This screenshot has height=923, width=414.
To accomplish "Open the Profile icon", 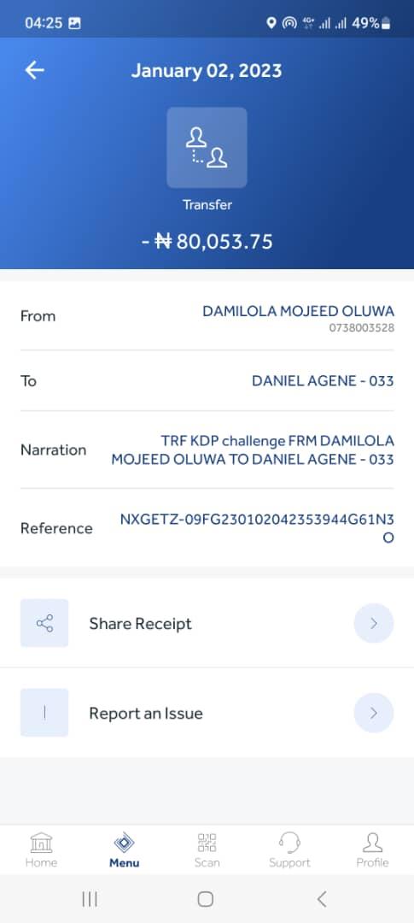I will click(x=372, y=843).
